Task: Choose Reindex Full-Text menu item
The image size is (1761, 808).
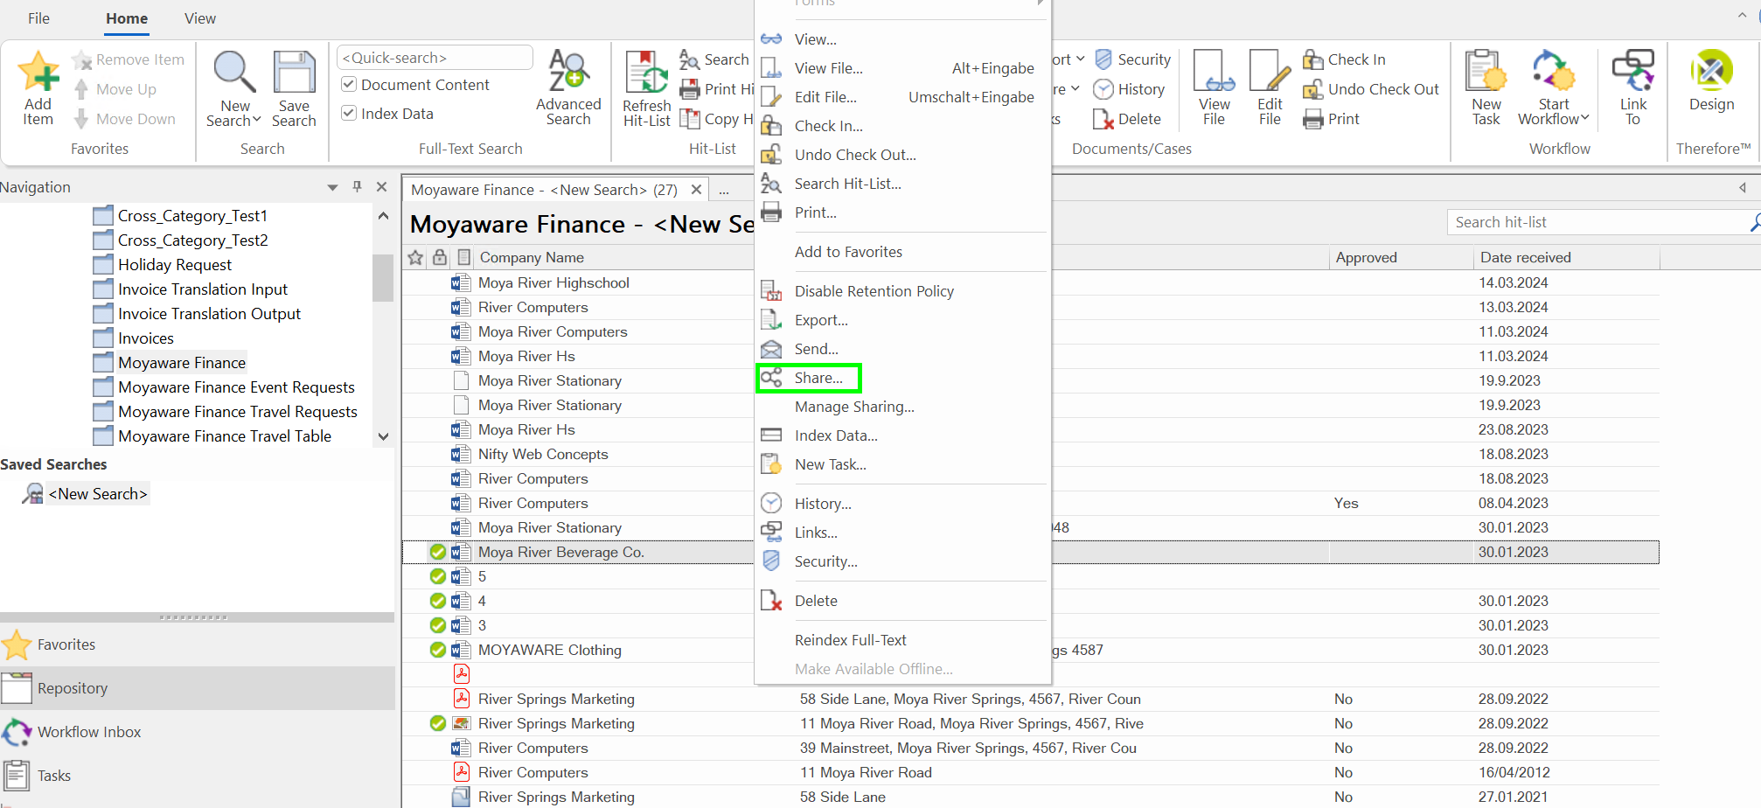Action: (850, 640)
